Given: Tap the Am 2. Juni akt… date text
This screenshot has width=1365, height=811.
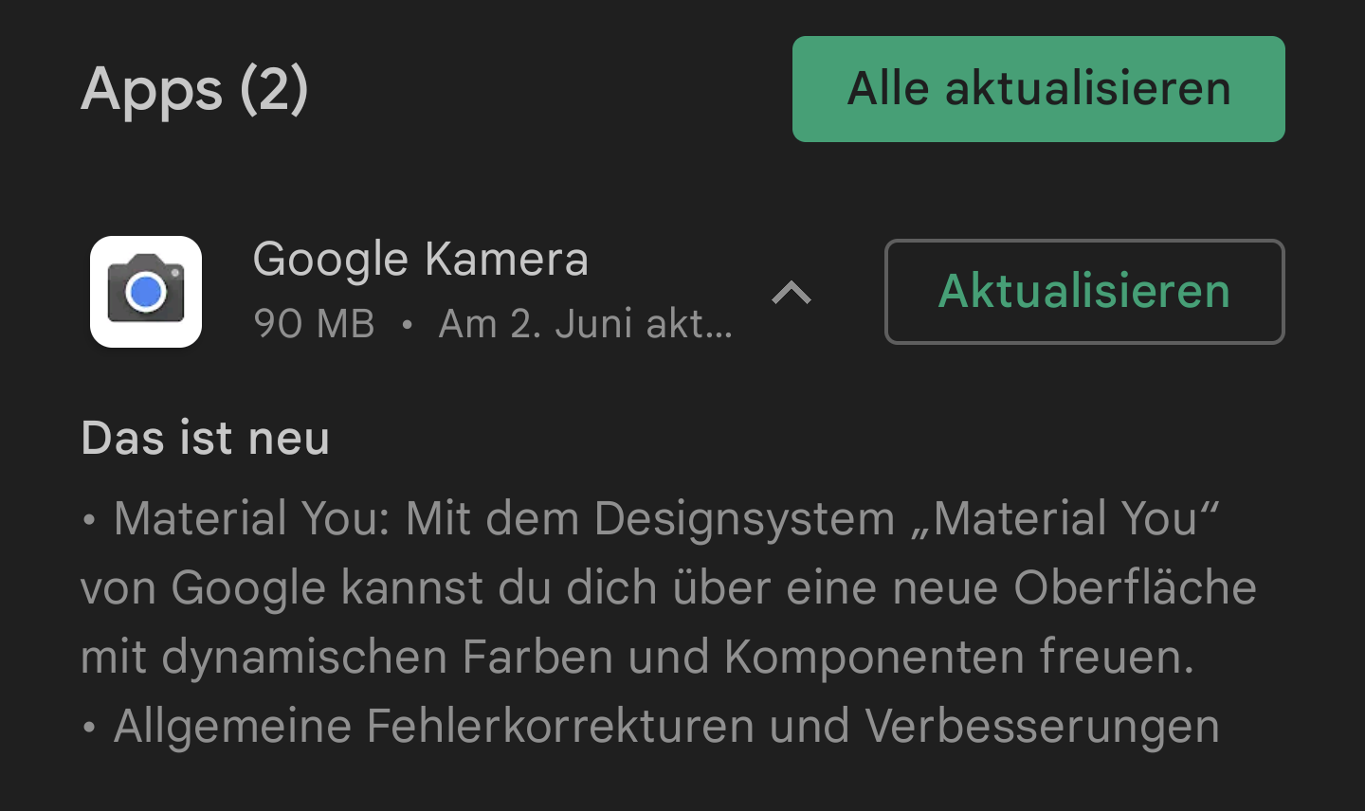Looking at the screenshot, I should (585, 324).
